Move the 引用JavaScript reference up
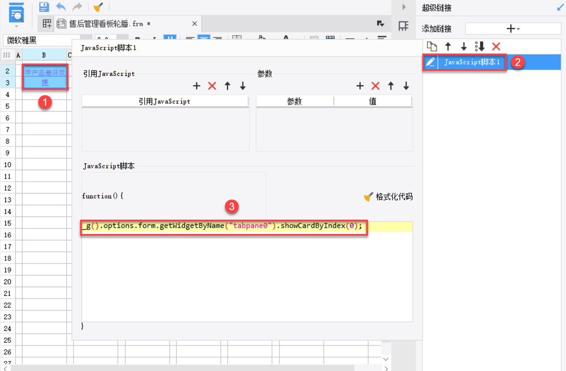 coord(227,86)
